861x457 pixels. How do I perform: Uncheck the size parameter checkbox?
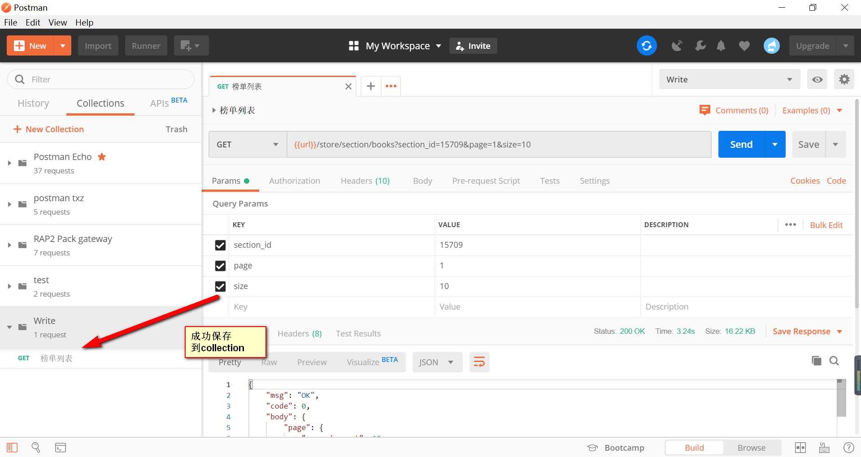220,286
